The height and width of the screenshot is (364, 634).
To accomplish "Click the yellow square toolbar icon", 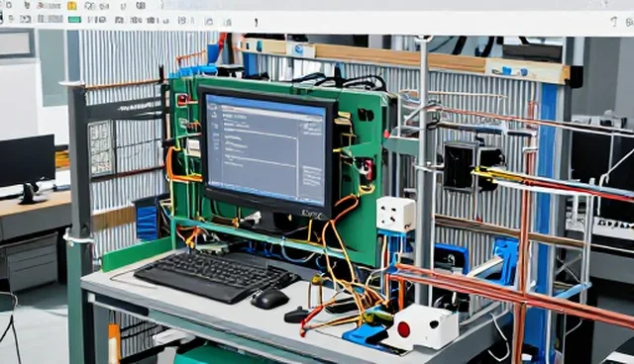I will [x=72, y=6].
